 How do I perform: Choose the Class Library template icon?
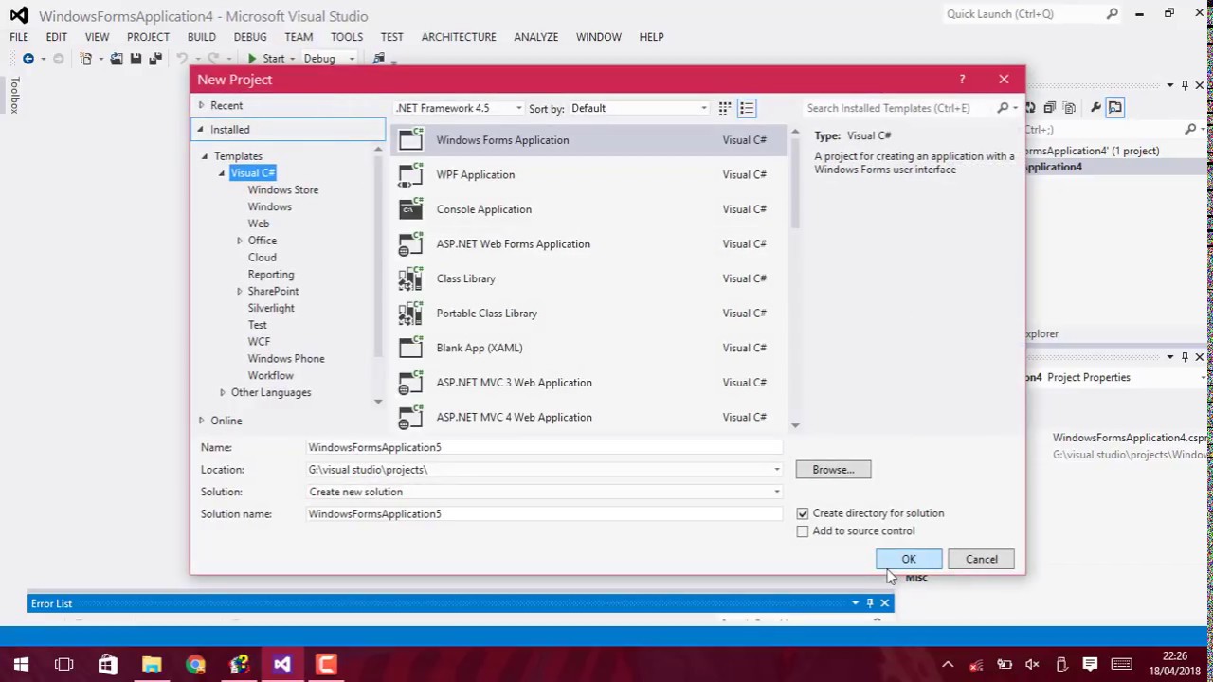point(410,278)
